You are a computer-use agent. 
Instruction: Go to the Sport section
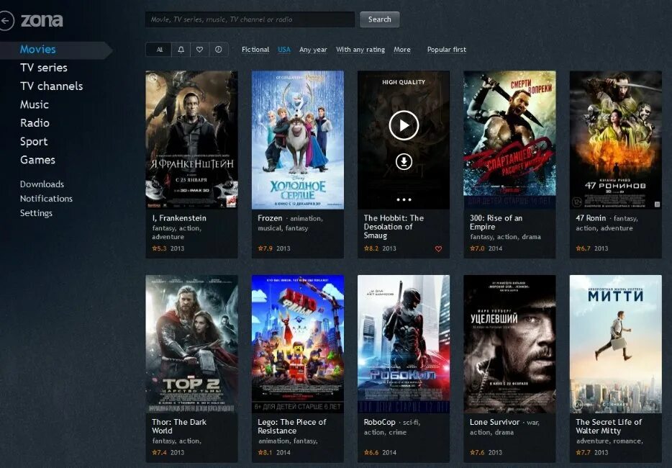(x=34, y=142)
